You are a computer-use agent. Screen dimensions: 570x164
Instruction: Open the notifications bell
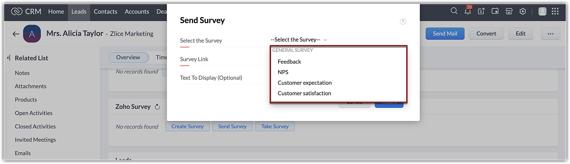point(468,11)
